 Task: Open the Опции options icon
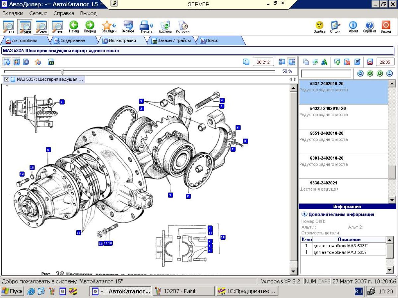335,27
